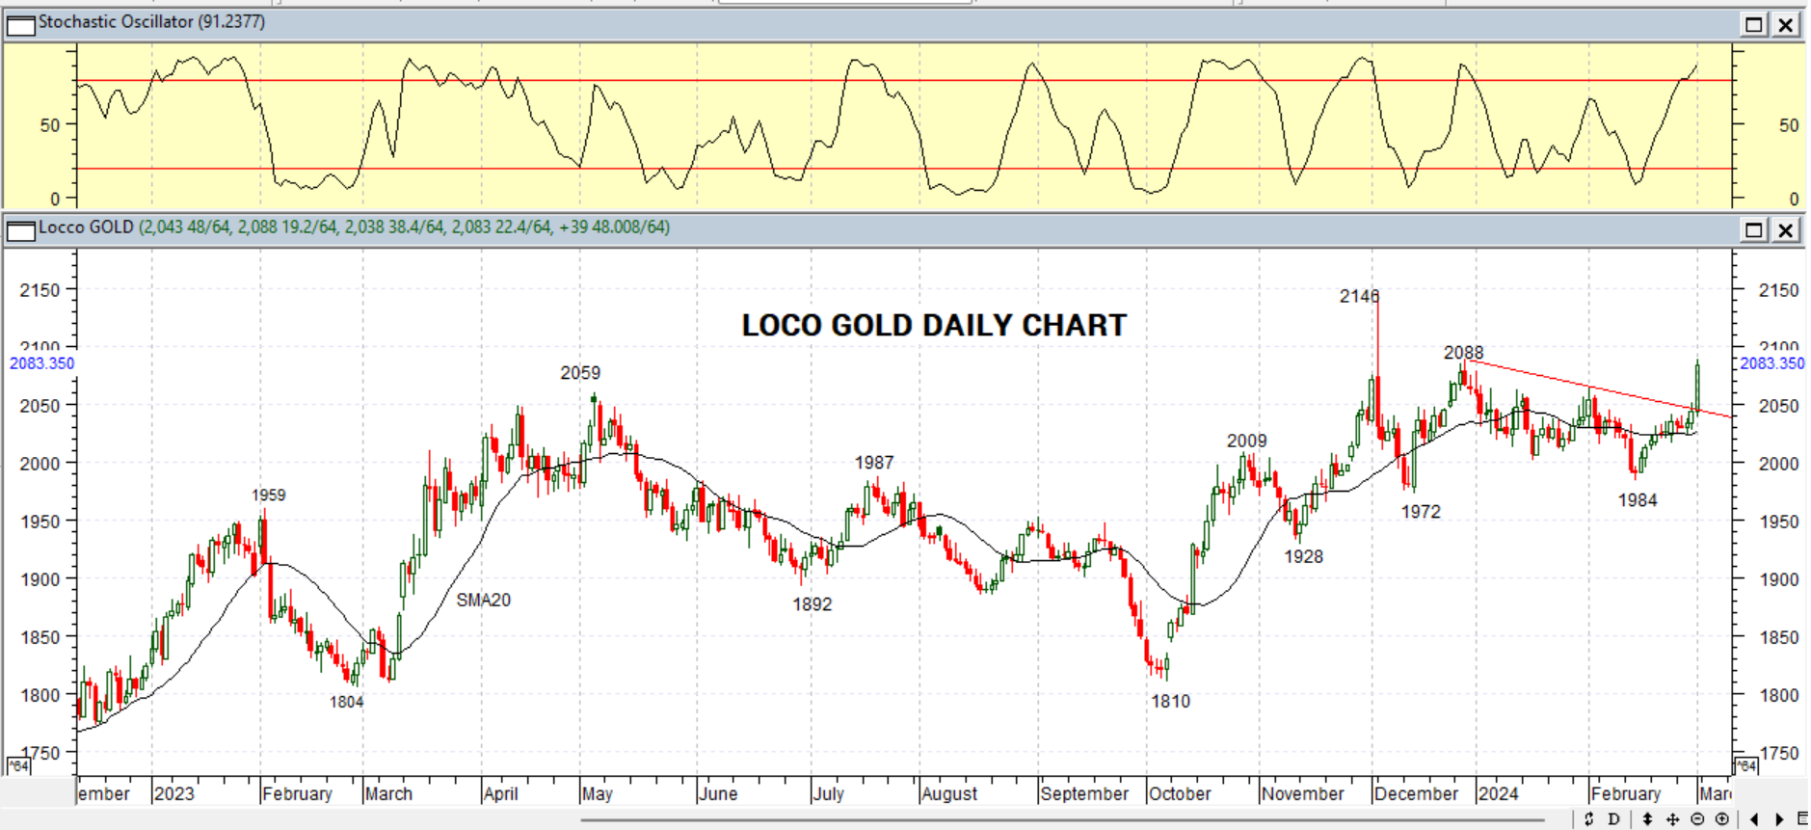
Task: Click the Locco GOLD title label
Action: point(86,228)
